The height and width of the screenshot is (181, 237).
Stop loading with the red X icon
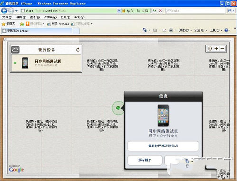(160, 10)
